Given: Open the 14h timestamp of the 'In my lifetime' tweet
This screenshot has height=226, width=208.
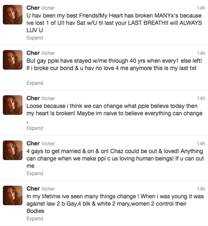Looking at the screenshot, I should (201, 189).
